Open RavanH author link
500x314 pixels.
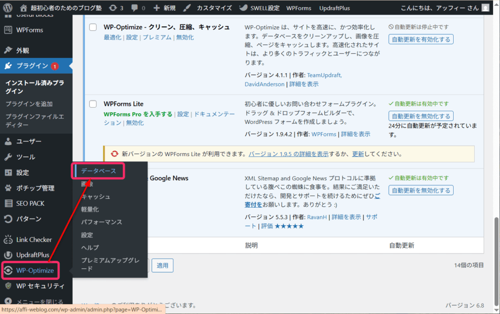316,217
